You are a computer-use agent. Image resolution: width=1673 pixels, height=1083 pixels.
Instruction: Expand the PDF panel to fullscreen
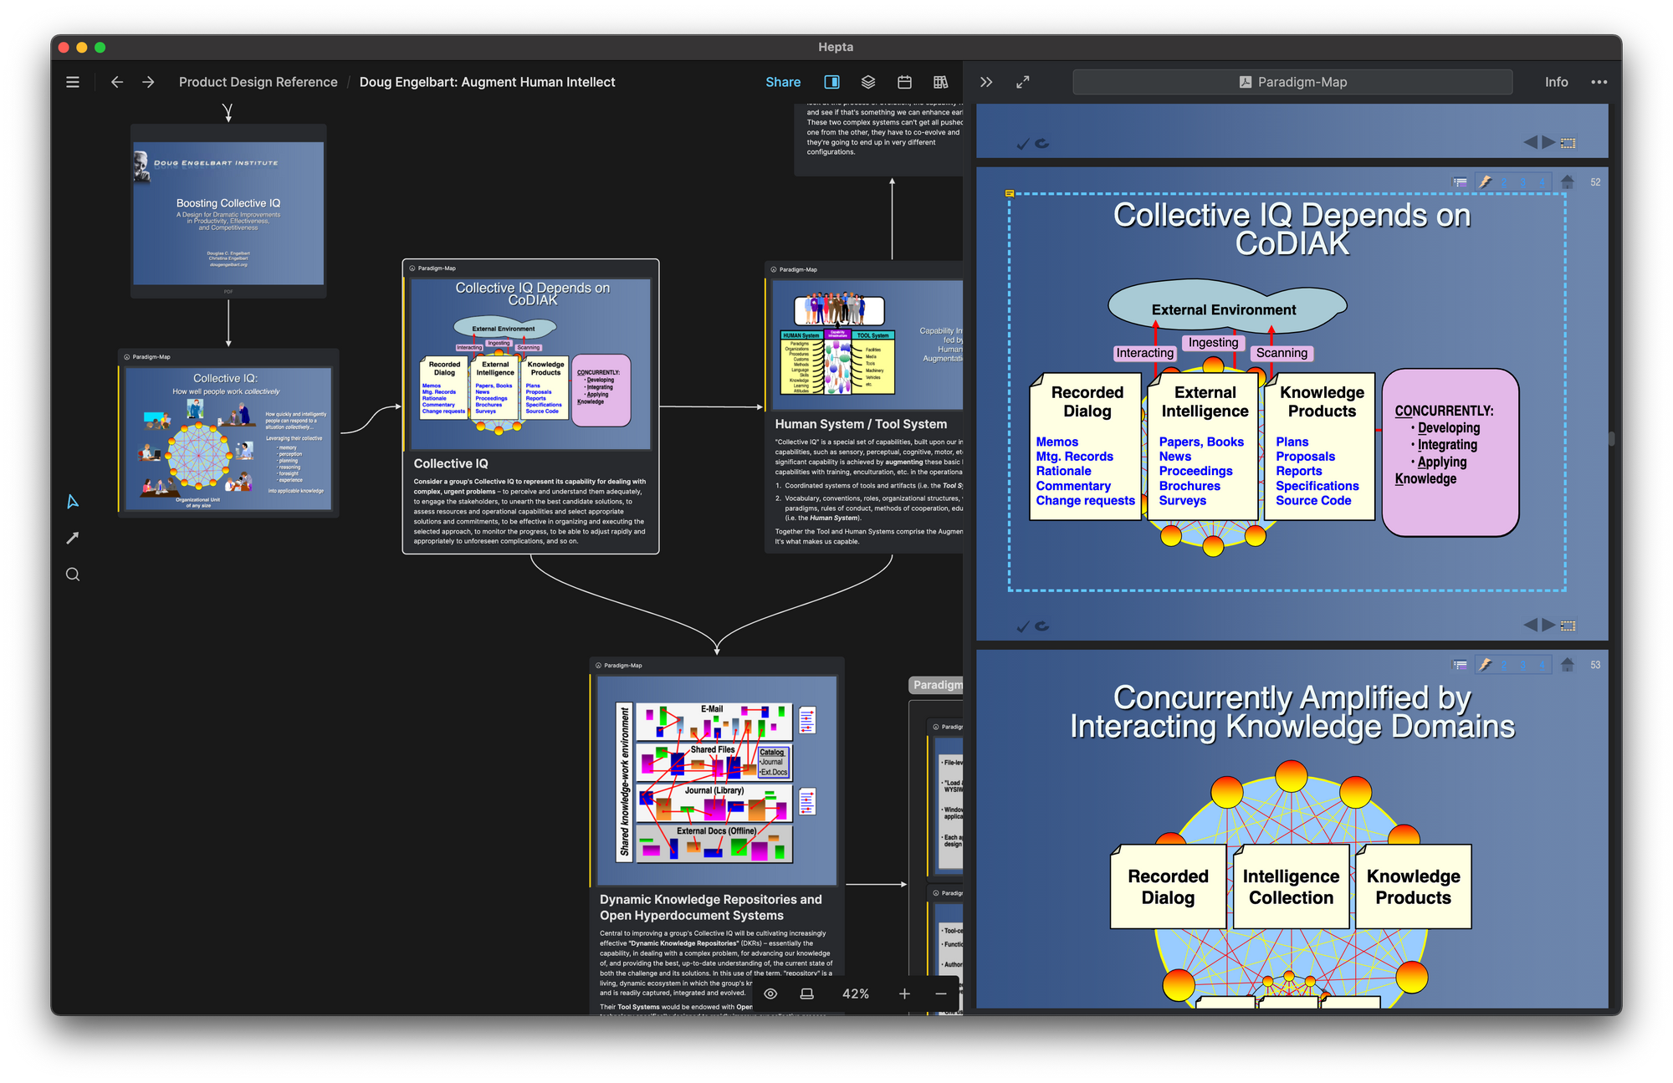(1022, 82)
